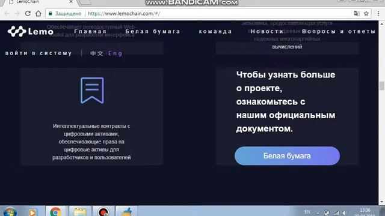
Task: Open the file explorer taskbar icon
Action: click(x=80, y=212)
